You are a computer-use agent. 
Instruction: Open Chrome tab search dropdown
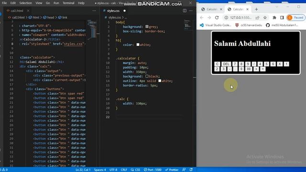[x=277, y=7]
